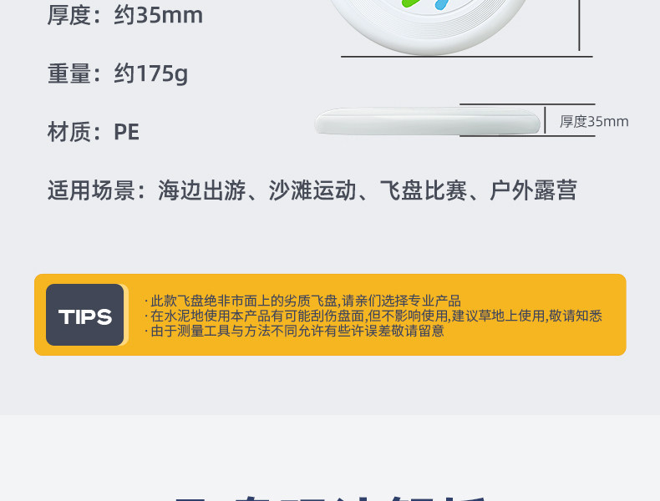Click the second tip about 水泥地使用
Screen dimensions: 660x501
[x=373, y=316]
